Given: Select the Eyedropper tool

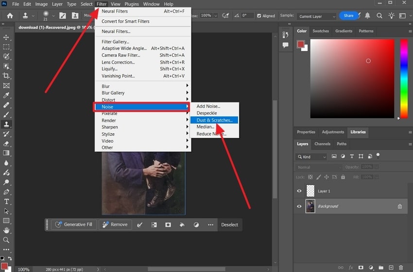Looking at the screenshot, I should coord(6,95).
